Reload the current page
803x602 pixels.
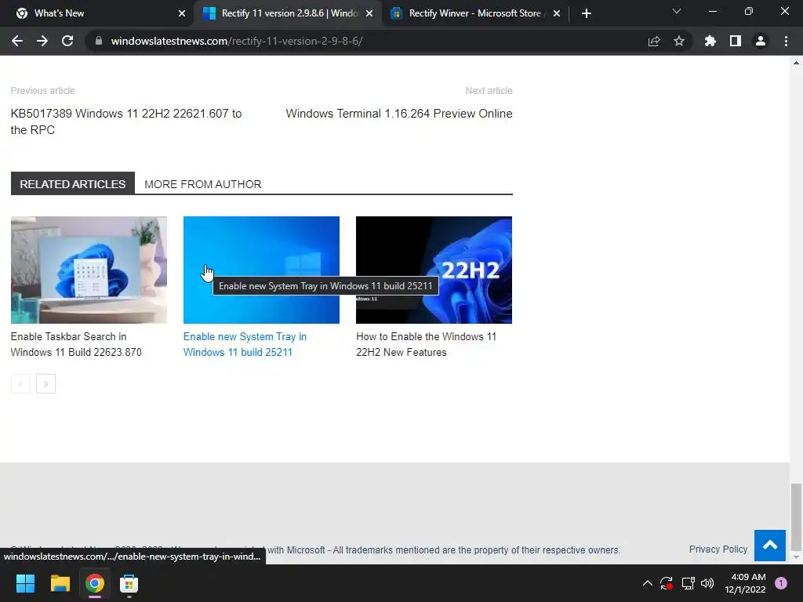(x=67, y=41)
